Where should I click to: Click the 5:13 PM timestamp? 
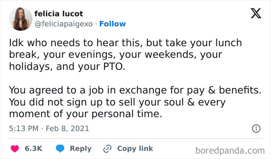(24, 128)
